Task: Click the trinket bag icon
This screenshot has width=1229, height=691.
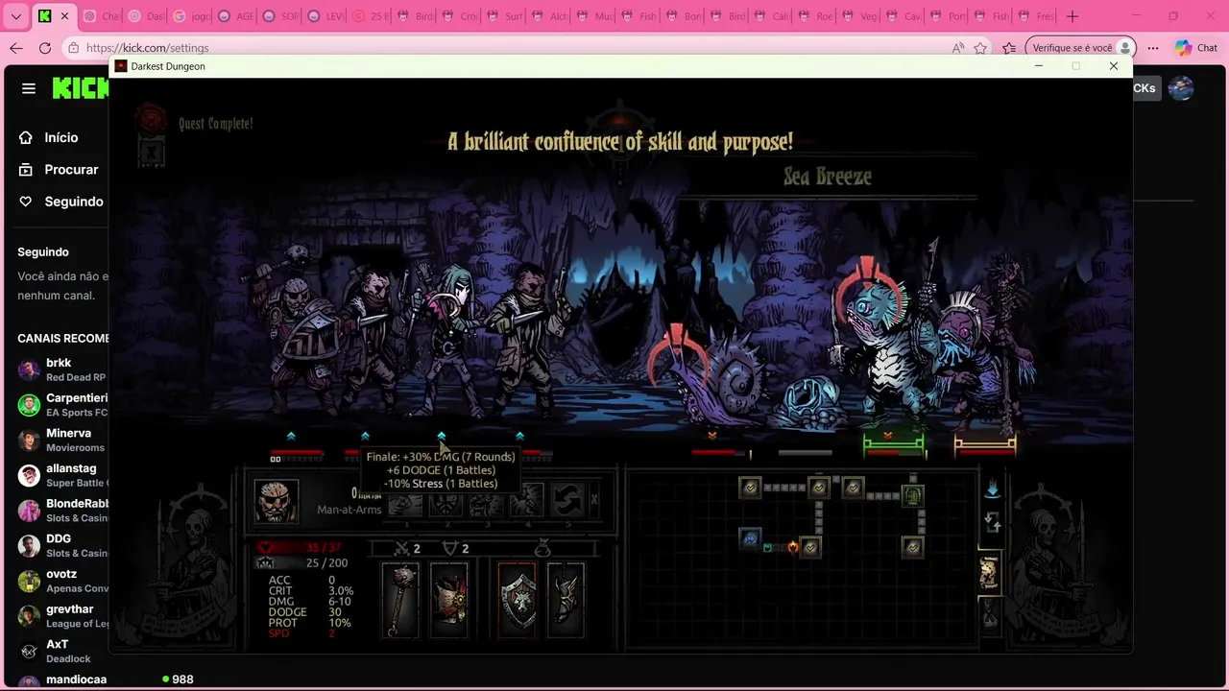Action: pyautogui.click(x=542, y=548)
